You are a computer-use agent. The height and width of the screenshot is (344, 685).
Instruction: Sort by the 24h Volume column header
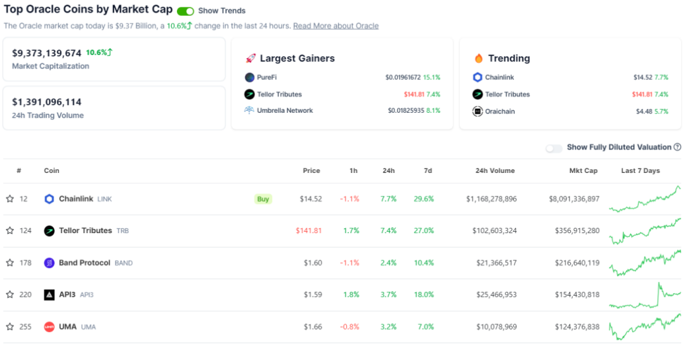(495, 170)
